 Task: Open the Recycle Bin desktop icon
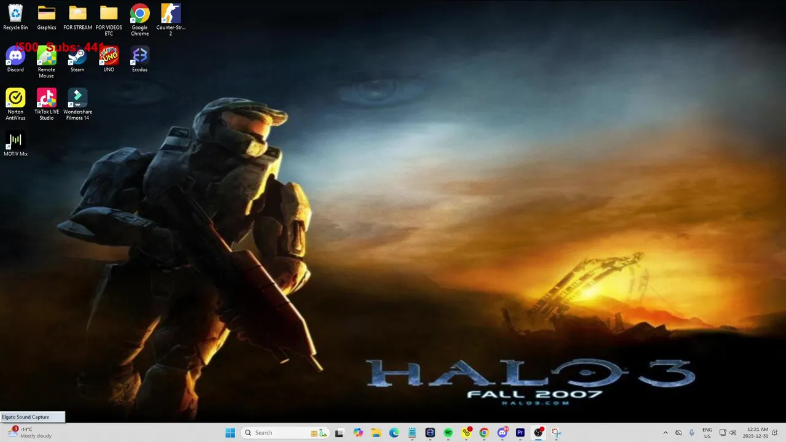tap(15, 18)
